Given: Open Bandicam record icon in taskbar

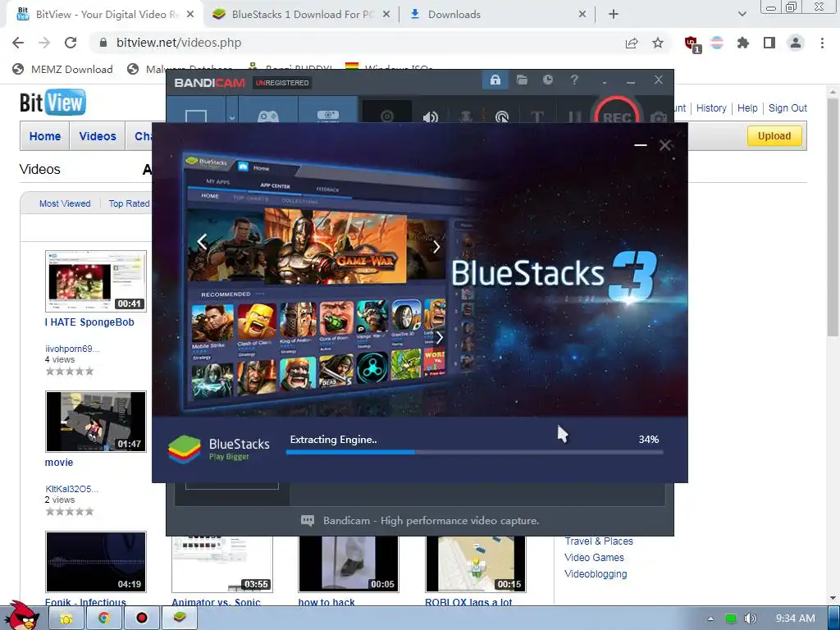Looking at the screenshot, I should coord(141,619).
